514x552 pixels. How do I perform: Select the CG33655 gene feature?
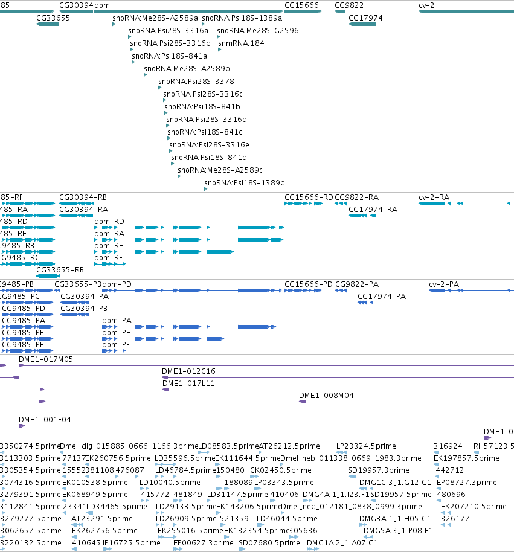click(48, 24)
